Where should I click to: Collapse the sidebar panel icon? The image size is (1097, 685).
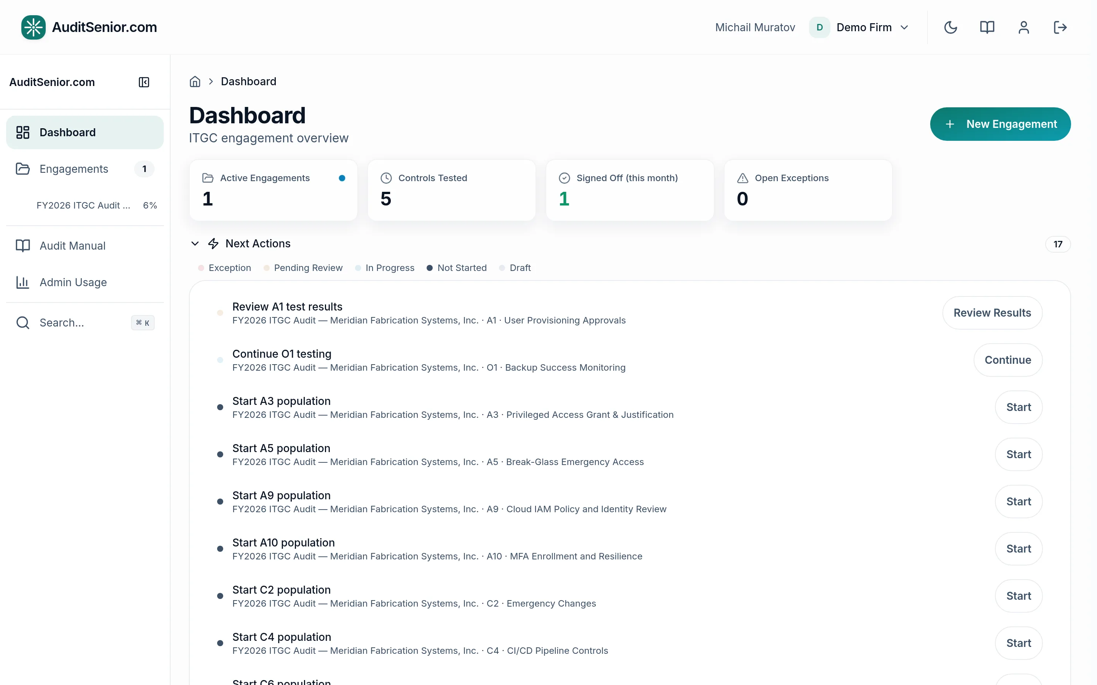(144, 82)
